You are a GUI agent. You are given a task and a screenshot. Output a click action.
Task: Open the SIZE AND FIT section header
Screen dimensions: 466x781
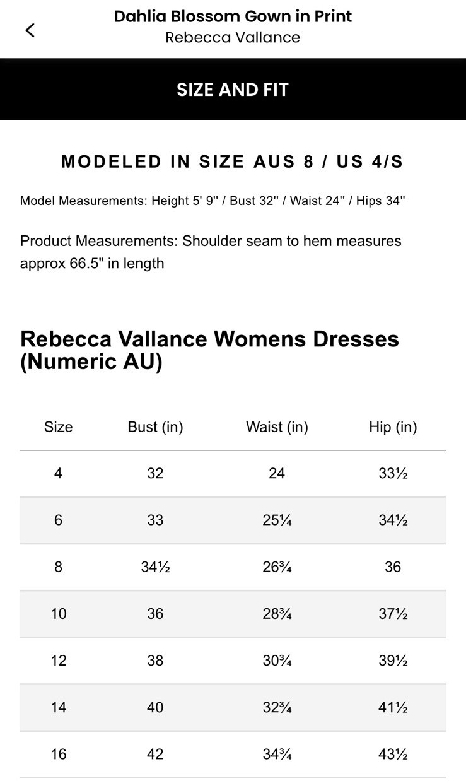pyautogui.click(x=233, y=89)
